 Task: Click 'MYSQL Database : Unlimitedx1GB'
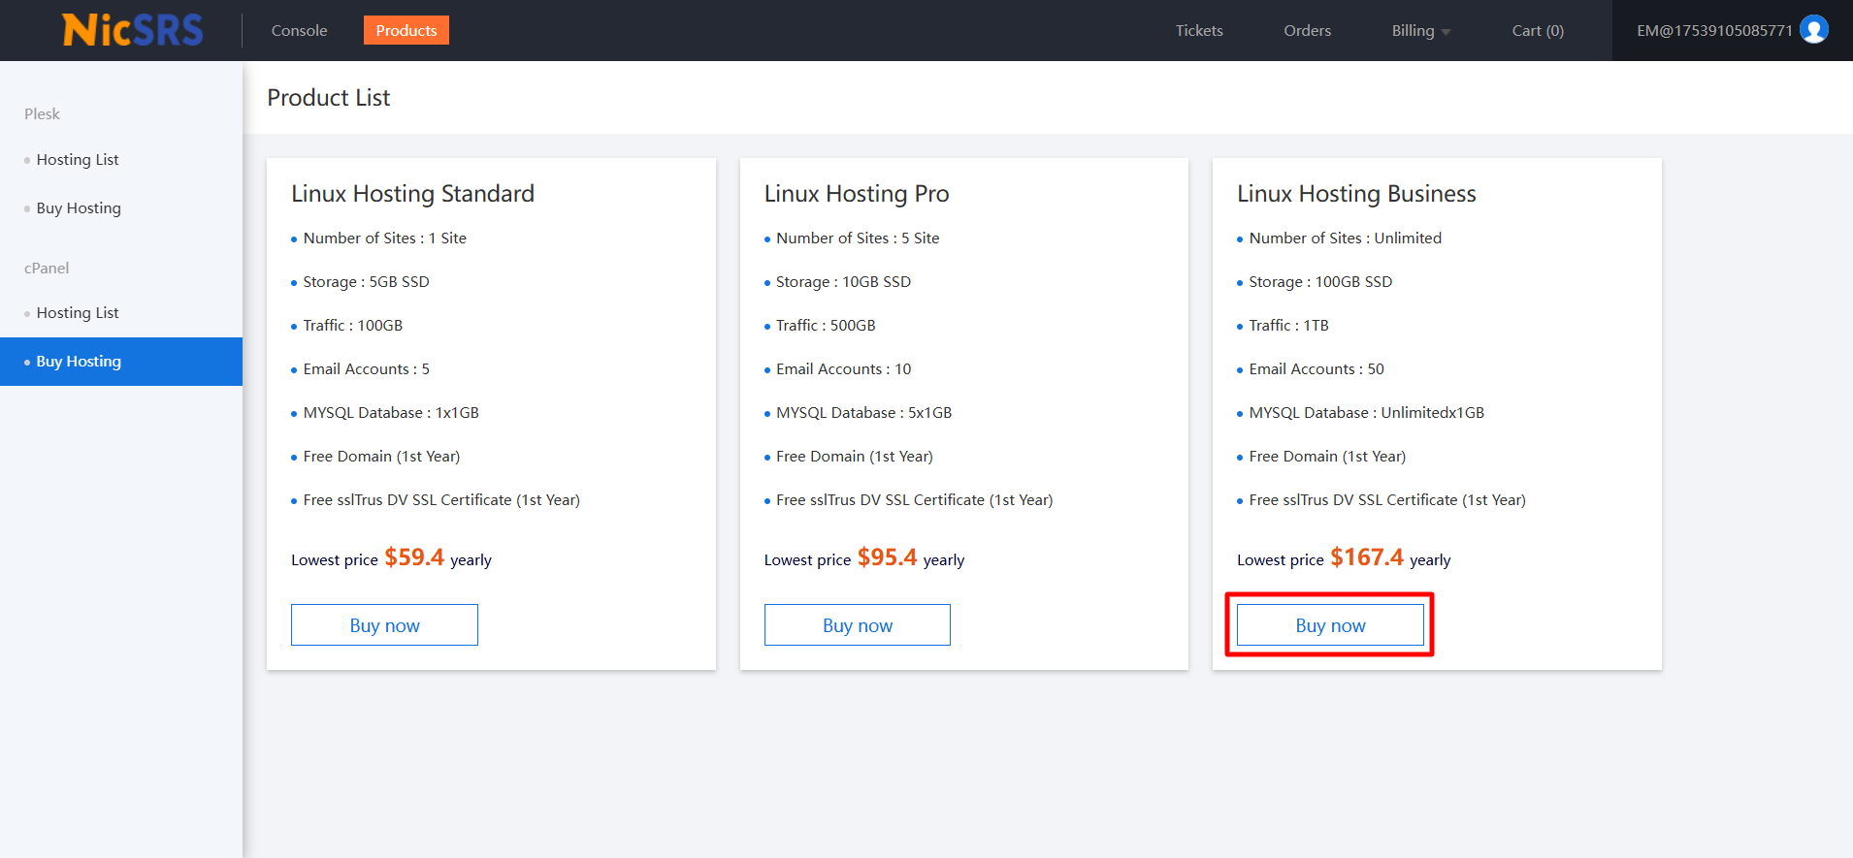pyautogui.click(x=1367, y=413)
